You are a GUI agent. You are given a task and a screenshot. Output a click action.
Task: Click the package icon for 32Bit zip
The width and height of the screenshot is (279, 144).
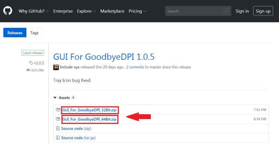pos(58,110)
